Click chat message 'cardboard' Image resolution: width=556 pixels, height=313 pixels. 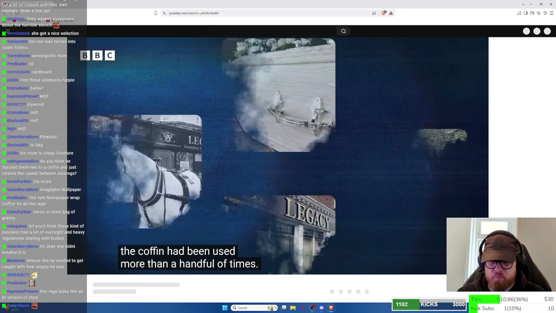41,72
